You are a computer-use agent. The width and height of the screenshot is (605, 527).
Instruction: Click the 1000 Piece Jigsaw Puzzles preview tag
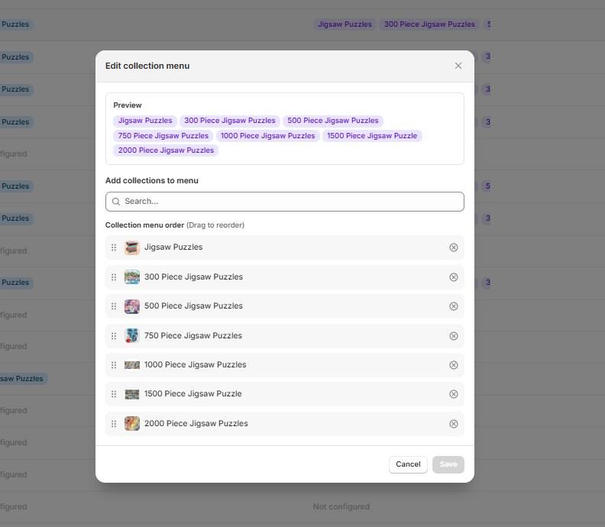267,136
